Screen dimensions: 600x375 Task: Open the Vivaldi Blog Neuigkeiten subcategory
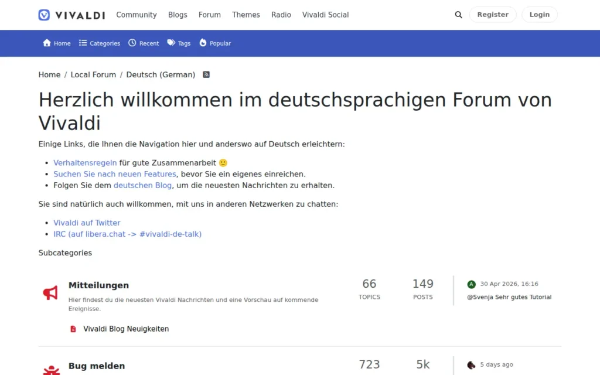pos(126,329)
